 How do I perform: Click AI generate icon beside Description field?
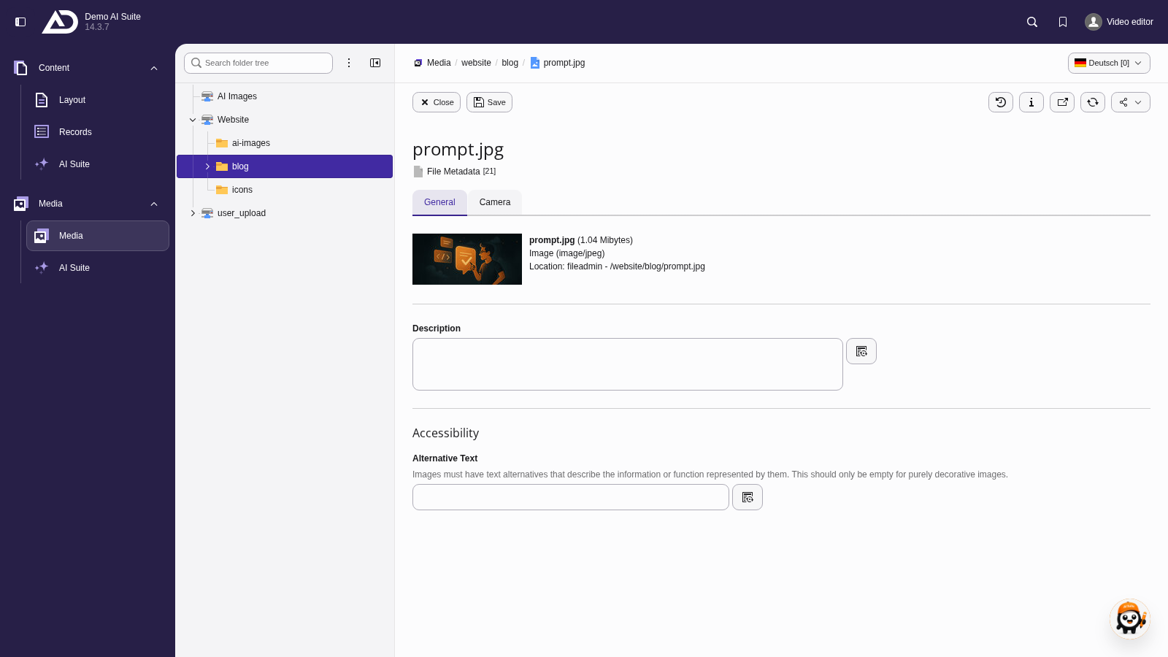(x=861, y=351)
